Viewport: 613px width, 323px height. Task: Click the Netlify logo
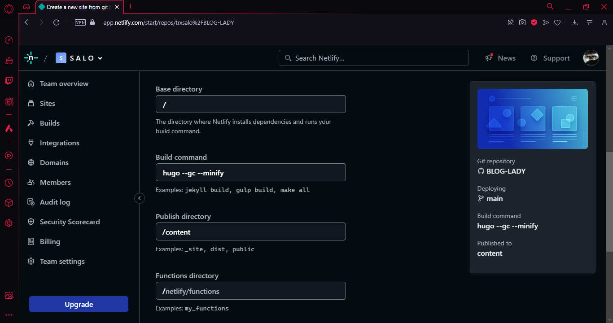coord(31,58)
